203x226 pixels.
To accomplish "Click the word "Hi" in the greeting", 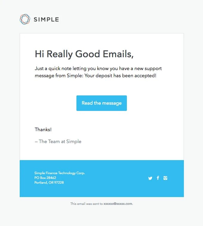I will (x=39, y=54).
